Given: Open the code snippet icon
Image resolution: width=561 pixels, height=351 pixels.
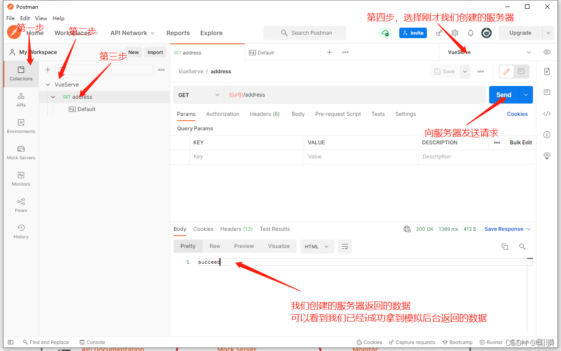Looking at the screenshot, I should 547,114.
